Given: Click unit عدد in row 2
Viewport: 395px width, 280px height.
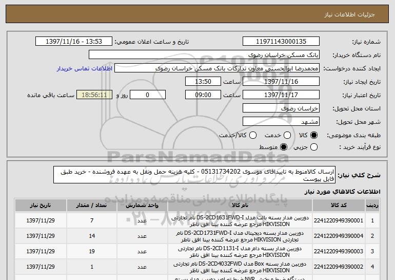Looking at the screenshot, I should point(142,236).
